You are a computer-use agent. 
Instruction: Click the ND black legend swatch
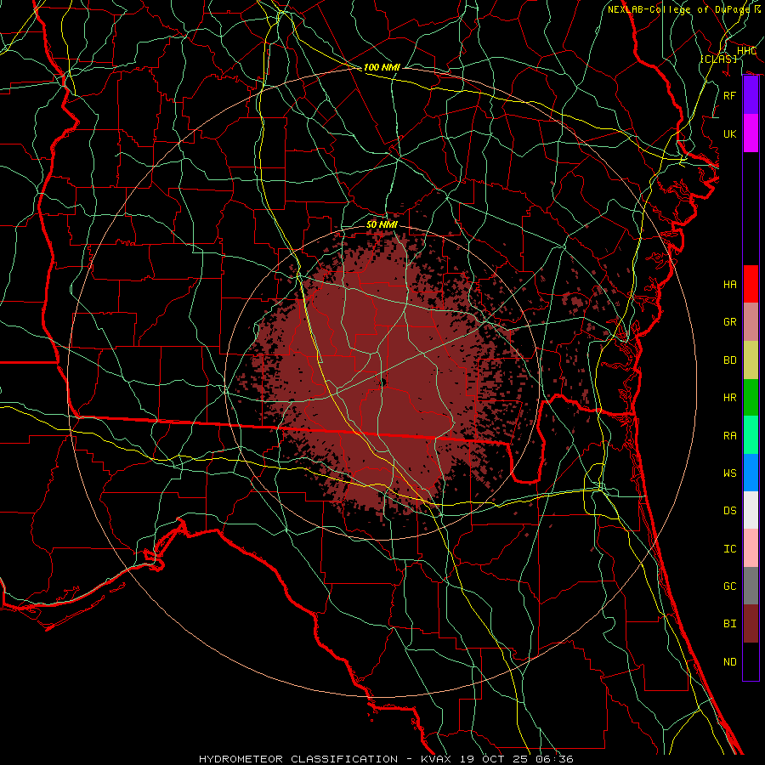click(x=751, y=661)
